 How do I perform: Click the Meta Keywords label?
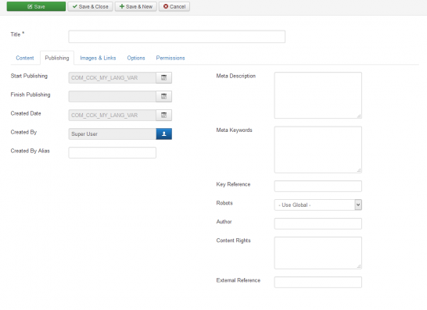point(234,130)
